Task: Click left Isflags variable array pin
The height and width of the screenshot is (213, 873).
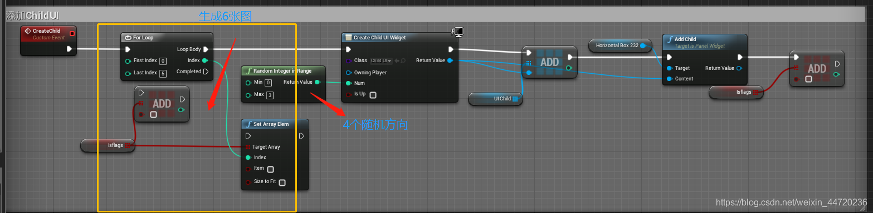Action: [x=128, y=145]
